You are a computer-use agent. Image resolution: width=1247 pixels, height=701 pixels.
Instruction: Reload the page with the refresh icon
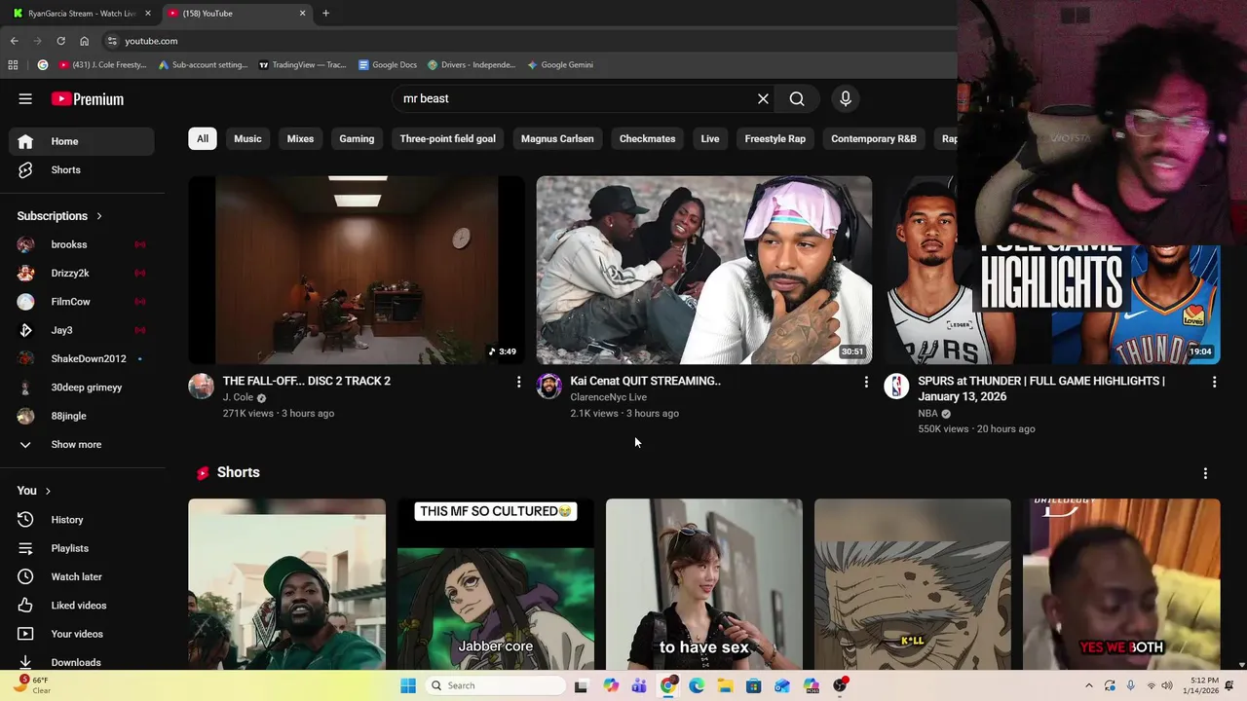tap(60, 41)
